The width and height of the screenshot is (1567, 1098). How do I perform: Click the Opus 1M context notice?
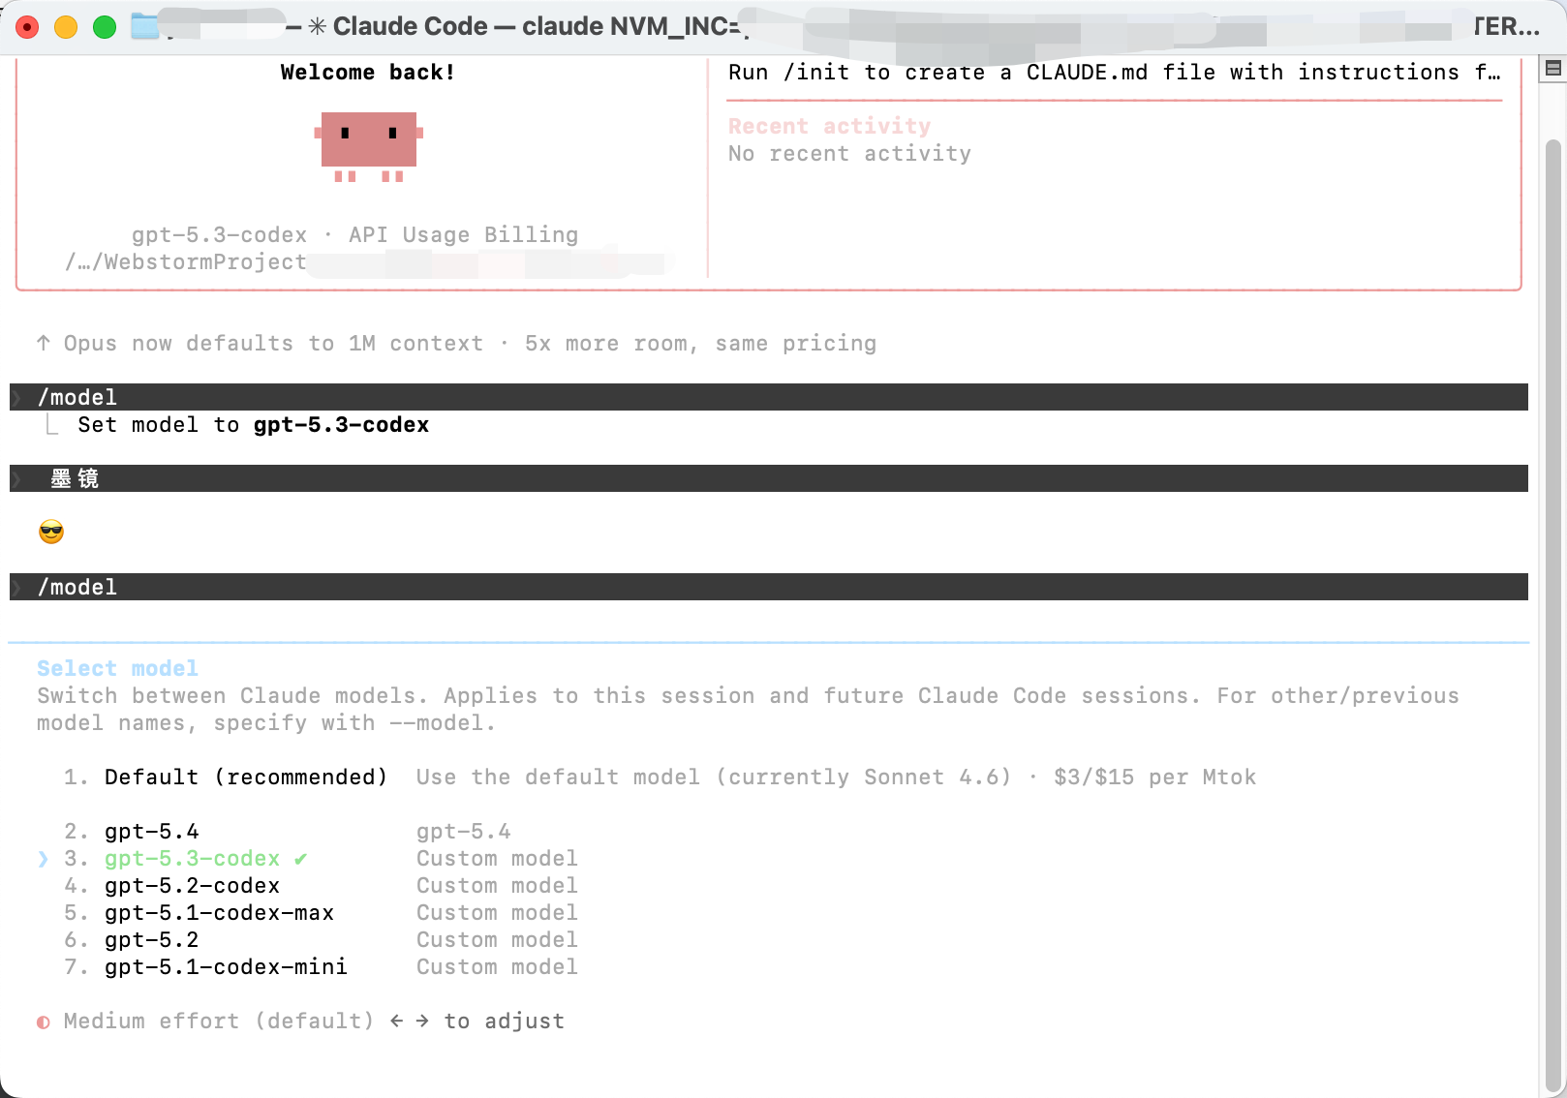470,344
